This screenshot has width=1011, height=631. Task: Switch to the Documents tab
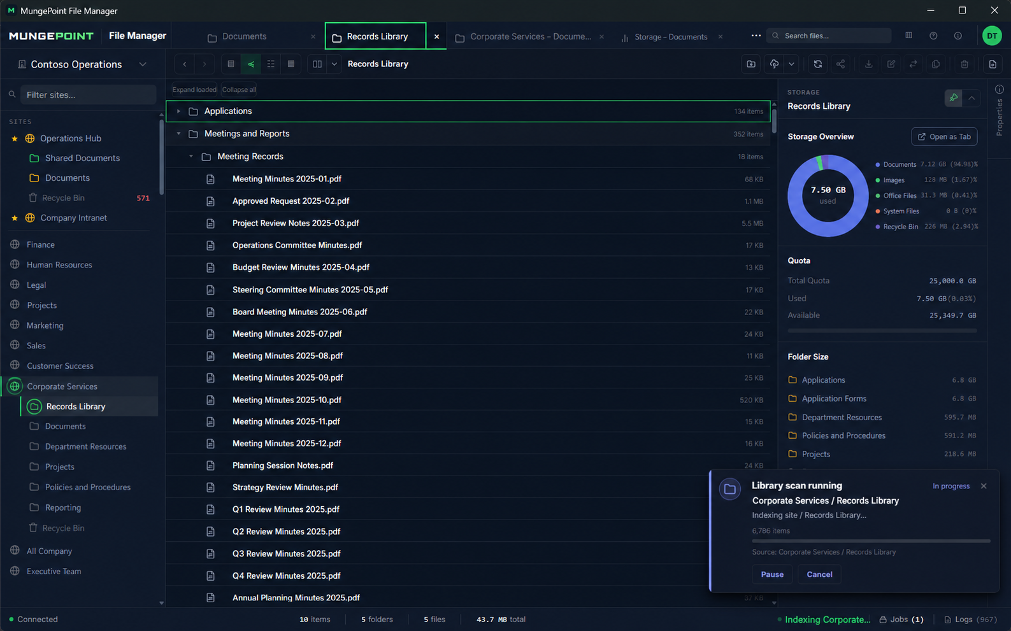(x=245, y=36)
